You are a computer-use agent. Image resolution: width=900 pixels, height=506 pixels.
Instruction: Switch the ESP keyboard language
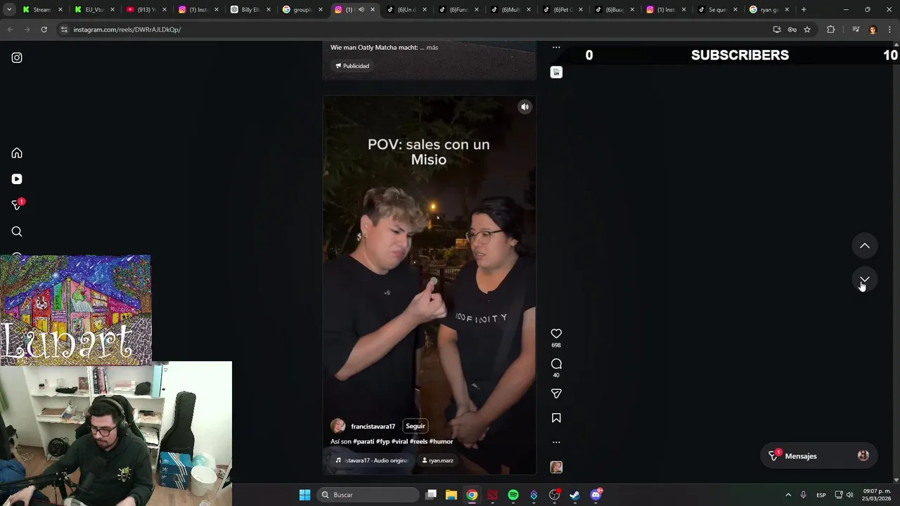pos(821,495)
